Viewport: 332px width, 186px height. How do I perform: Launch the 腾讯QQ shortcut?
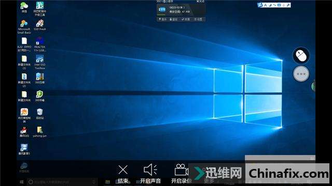point(24,132)
